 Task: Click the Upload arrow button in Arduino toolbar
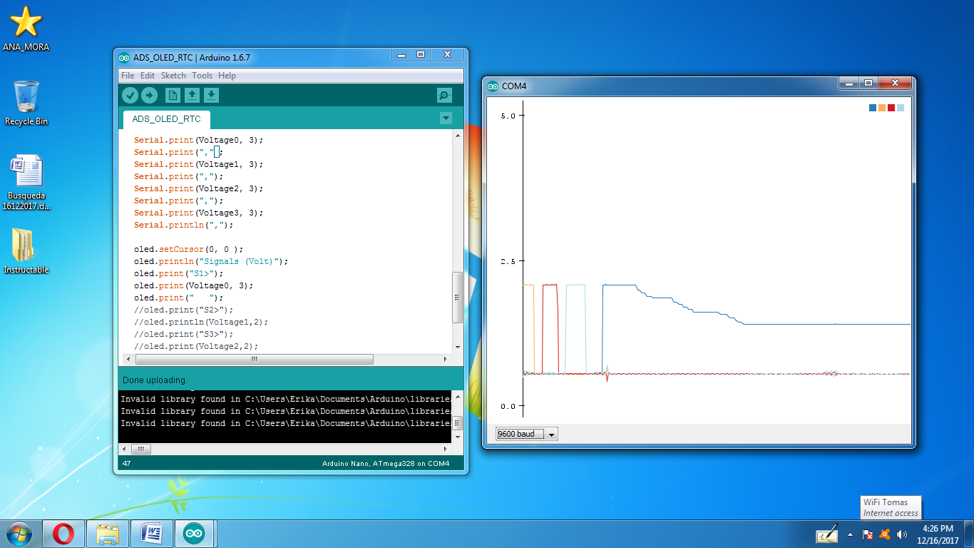(x=149, y=95)
